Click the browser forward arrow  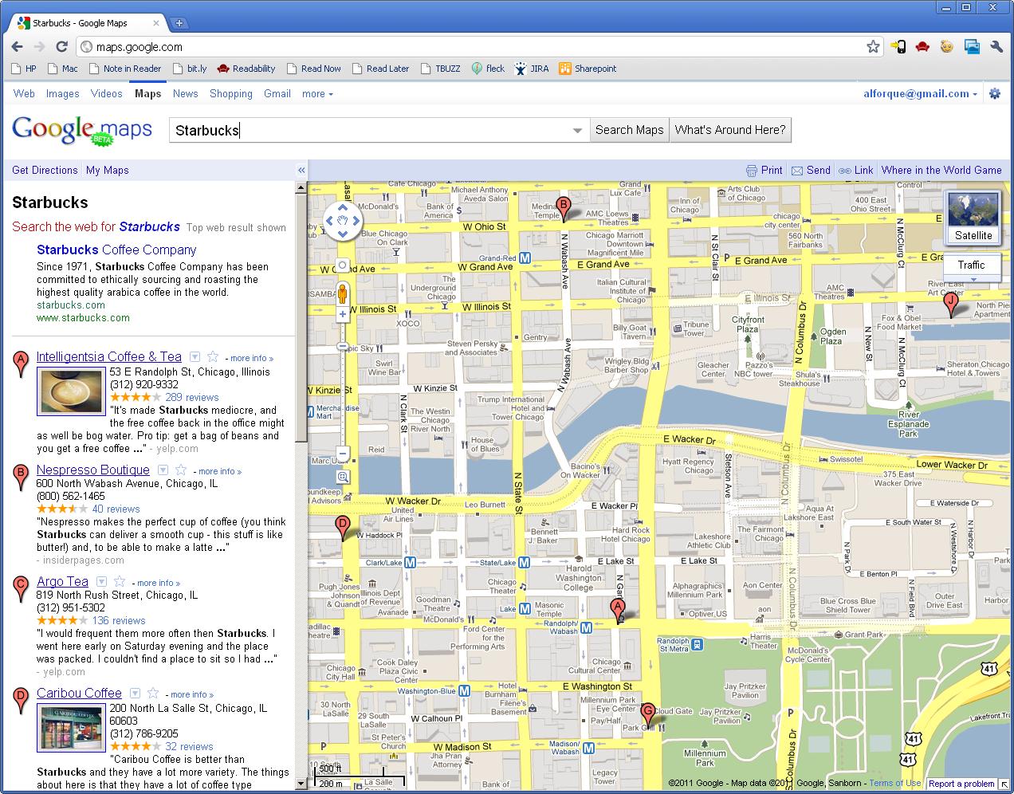[39, 47]
